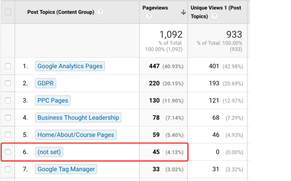Check the (not set) row checkbox
Screen dimensions: 291x181
[x=8, y=152]
